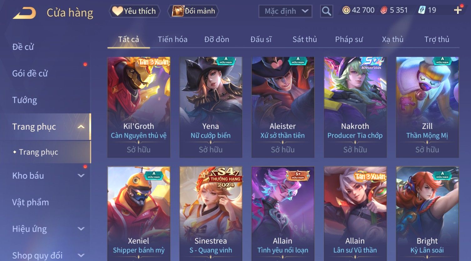Tap the back arrow icon
471x261 pixels.
(x=24, y=13)
